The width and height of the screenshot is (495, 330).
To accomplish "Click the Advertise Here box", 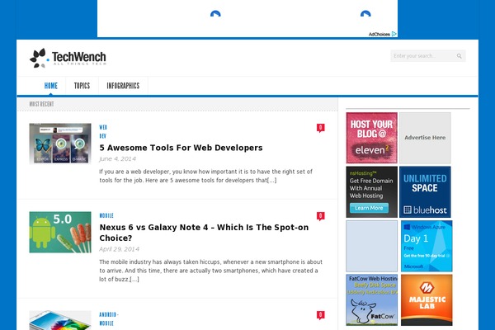I will 425,138.
